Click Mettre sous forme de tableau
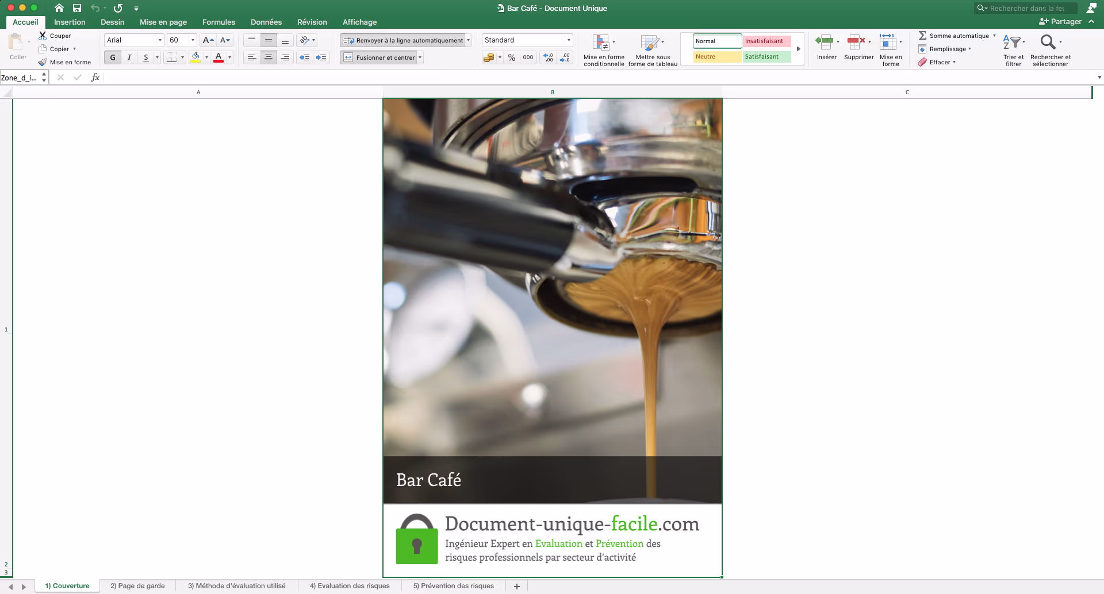 click(653, 50)
